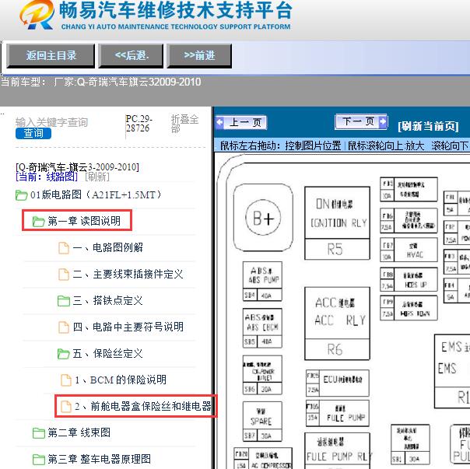Click 折叠全部 to collapse the tree
The width and height of the screenshot is (470, 469).
tap(185, 124)
